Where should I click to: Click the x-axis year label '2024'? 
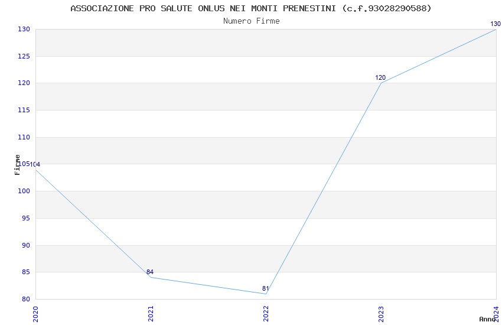(x=496, y=314)
